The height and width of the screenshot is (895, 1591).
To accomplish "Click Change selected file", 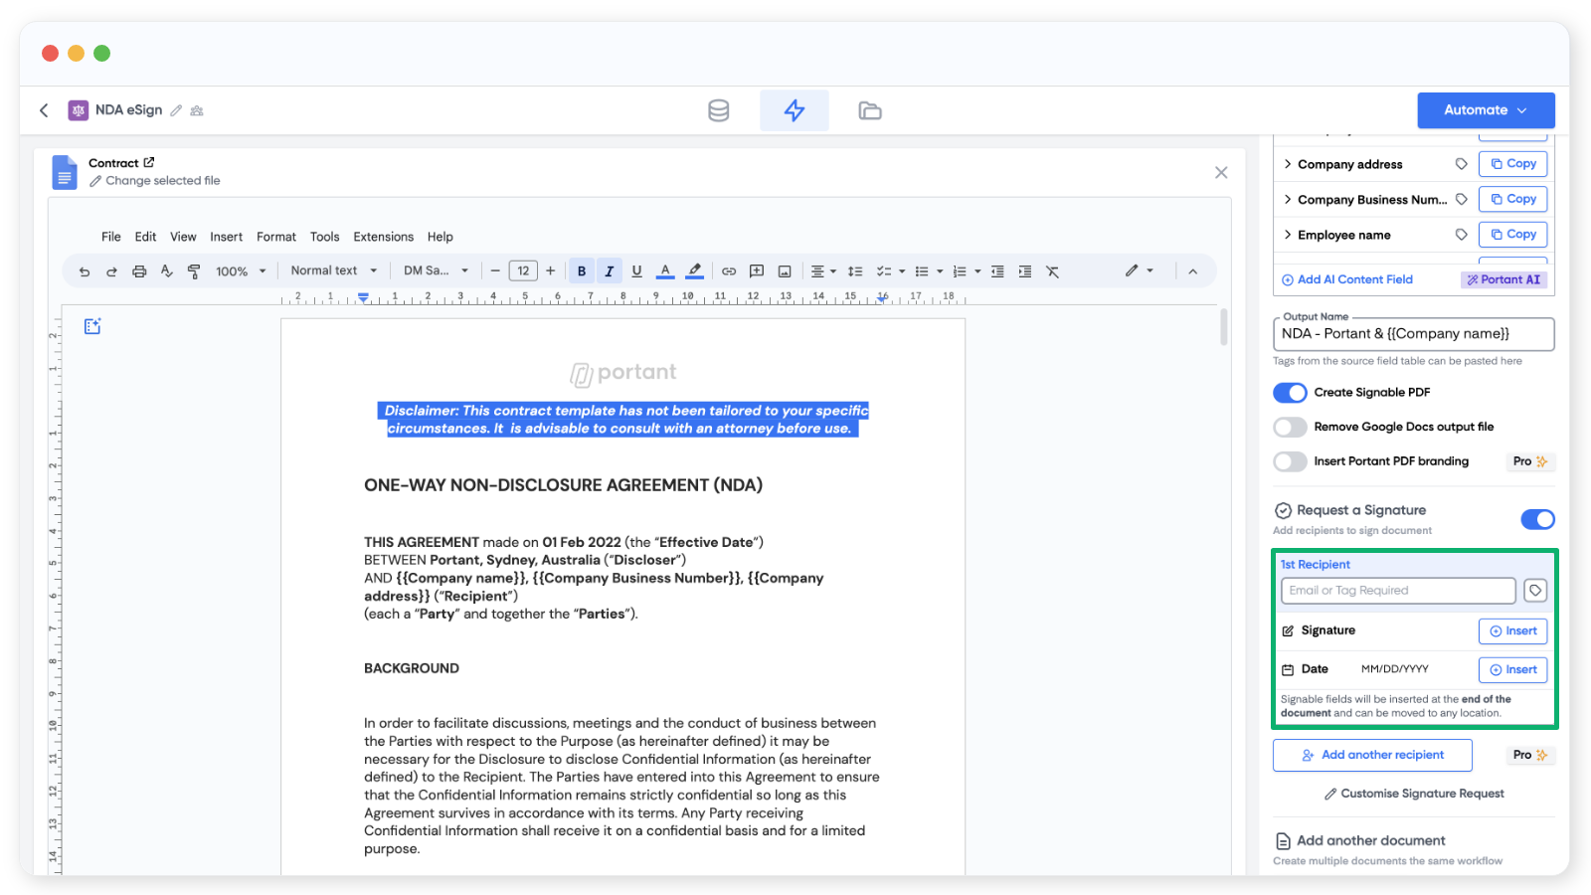I will pyautogui.click(x=155, y=181).
